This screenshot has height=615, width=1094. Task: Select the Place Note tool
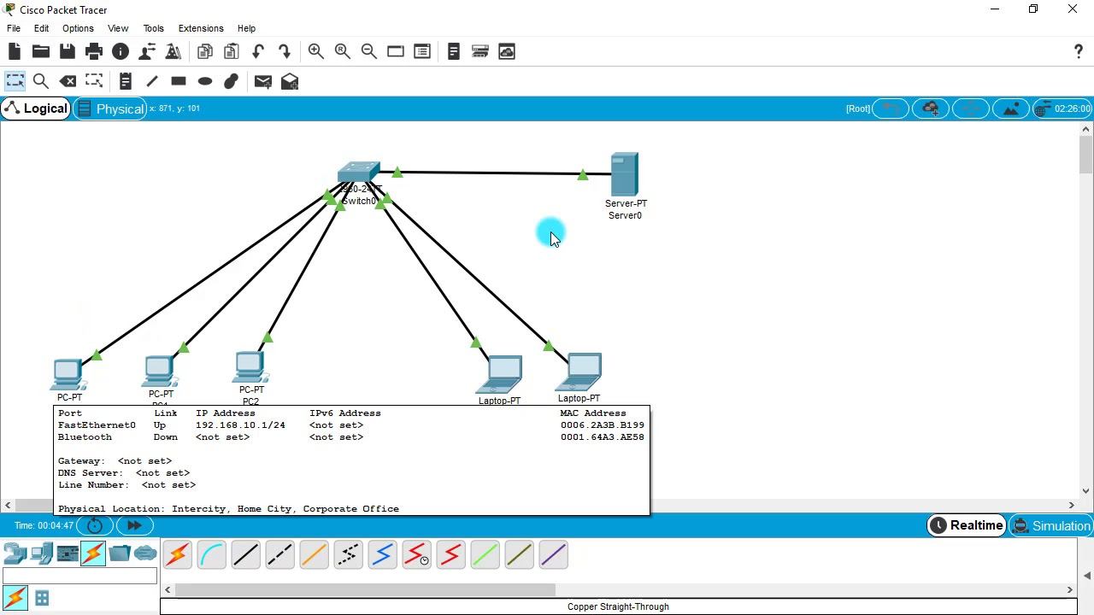(125, 81)
